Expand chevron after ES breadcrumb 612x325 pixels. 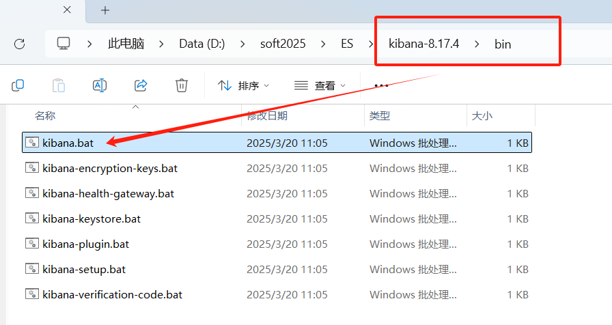(x=371, y=44)
